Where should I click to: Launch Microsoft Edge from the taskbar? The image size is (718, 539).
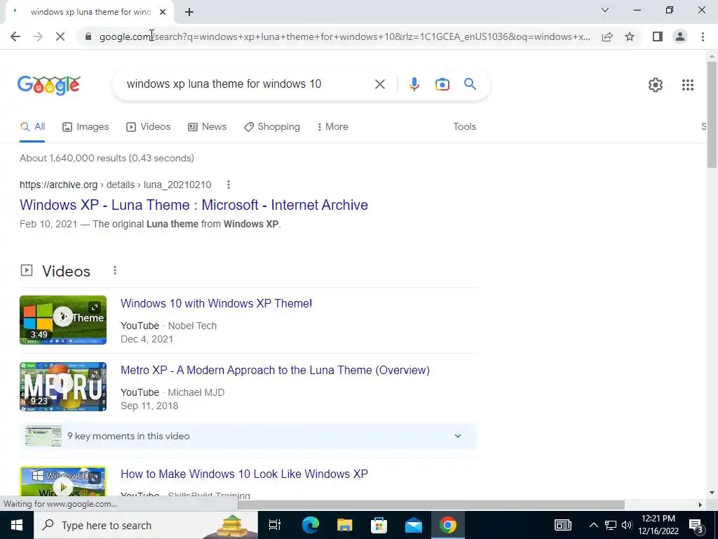coord(310,525)
